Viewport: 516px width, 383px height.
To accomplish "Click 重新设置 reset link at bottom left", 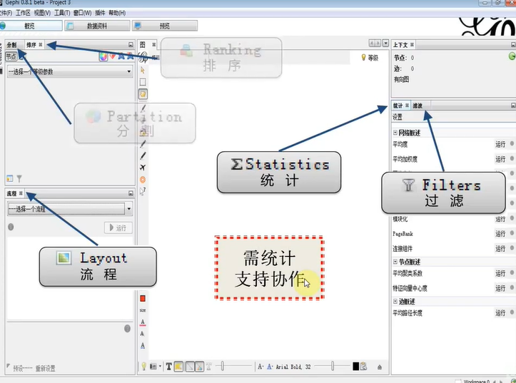I will pyautogui.click(x=46, y=368).
